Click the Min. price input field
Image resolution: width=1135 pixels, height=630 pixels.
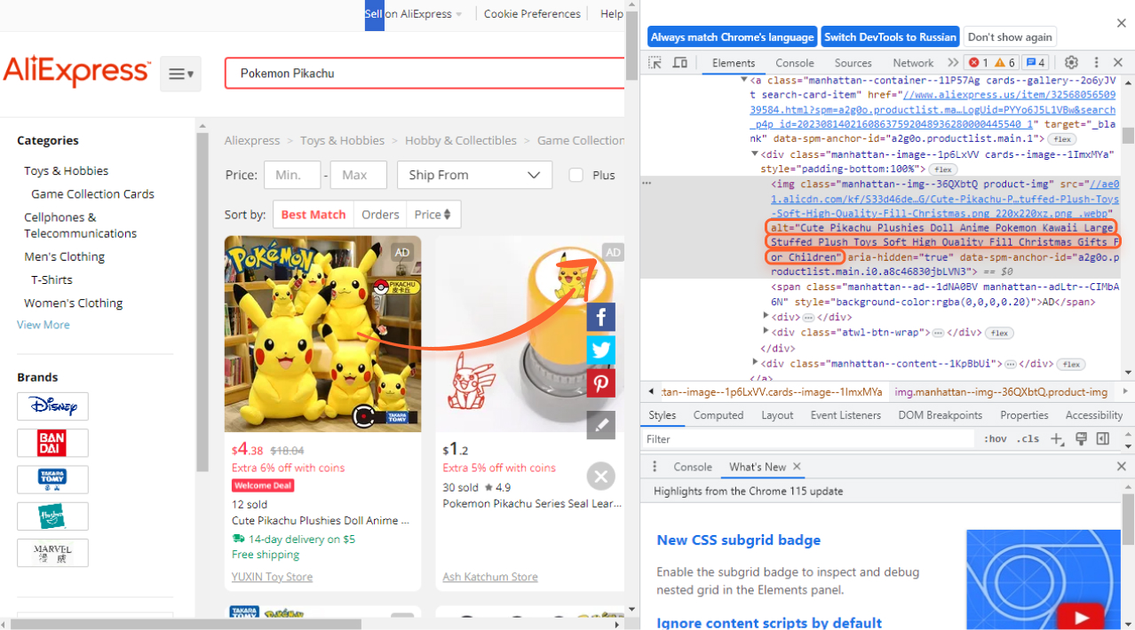(x=292, y=175)
